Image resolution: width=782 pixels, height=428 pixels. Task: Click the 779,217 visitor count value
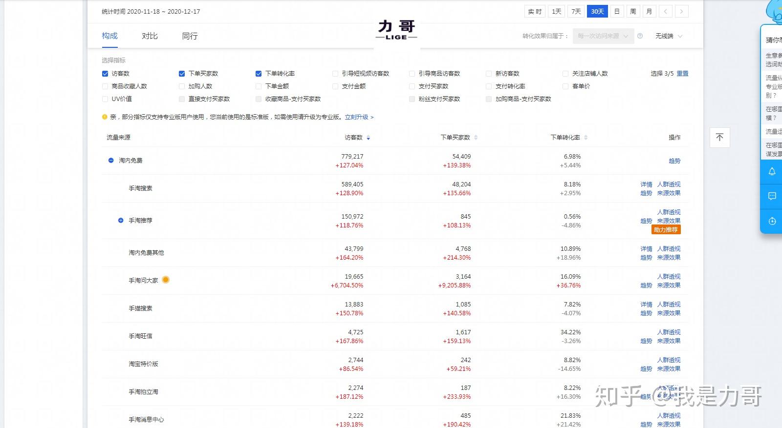pyautogui.click(x=352, y=157)
